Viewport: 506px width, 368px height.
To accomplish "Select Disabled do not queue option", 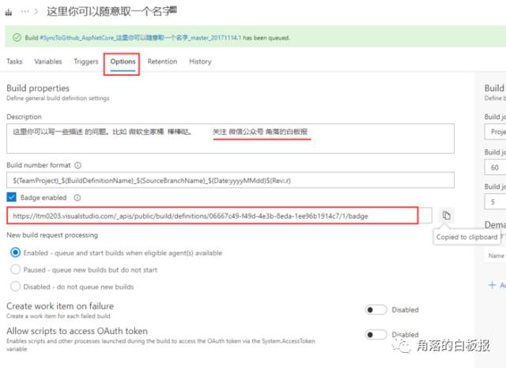I will click(16, 286).
